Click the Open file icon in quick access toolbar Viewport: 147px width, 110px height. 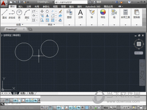pyautogui.click(x=15, y=2)
